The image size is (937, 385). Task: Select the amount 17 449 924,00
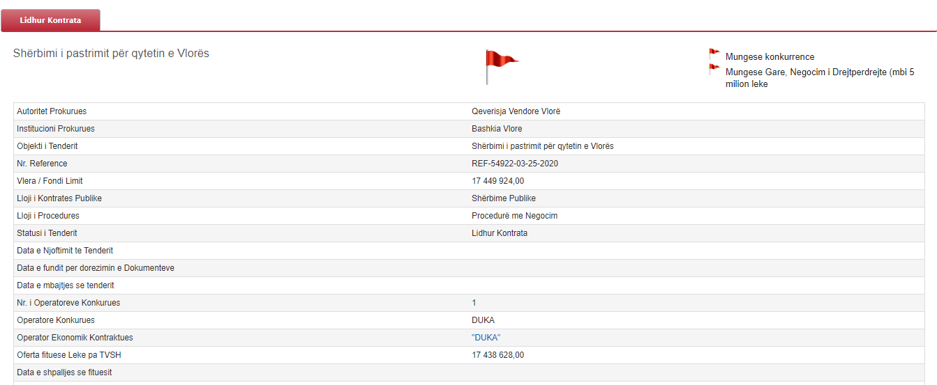click(498, 181)
